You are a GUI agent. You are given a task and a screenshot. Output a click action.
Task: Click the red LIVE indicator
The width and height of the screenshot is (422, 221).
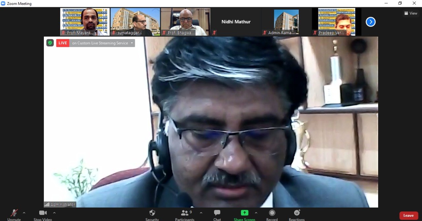[63, 43]
